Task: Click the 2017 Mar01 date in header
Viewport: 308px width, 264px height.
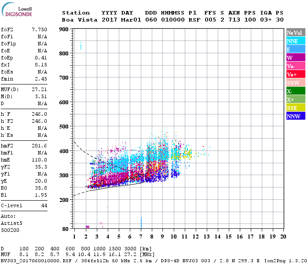Action: [x=121, y=20]
